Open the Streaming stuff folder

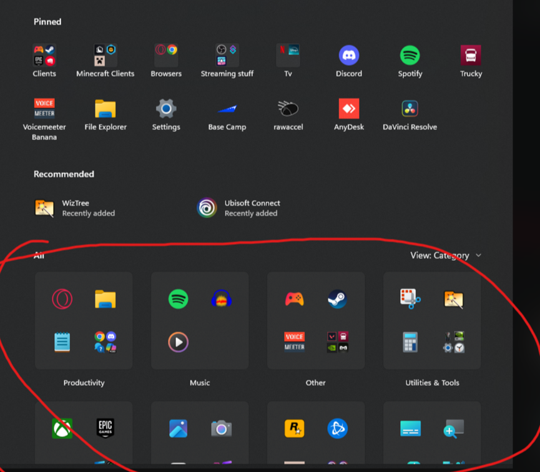[x=227, y=61]
